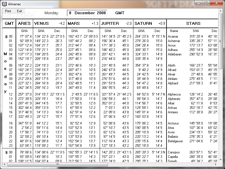
Task: Click Canopus SHA value 263° 57'.1
Action: pos(196,152)
